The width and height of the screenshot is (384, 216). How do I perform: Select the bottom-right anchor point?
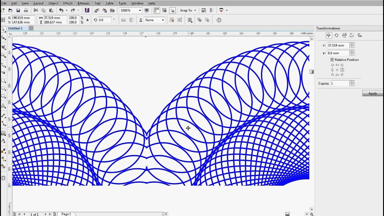tap(342, 75)
